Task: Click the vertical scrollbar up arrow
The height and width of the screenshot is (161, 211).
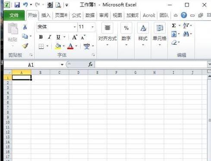Action: pyautogui.click(x=209, y=76)
